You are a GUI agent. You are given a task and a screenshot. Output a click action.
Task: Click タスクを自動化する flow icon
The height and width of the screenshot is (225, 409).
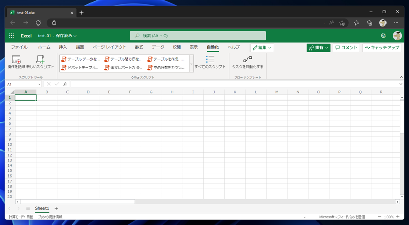coord(247,59)
